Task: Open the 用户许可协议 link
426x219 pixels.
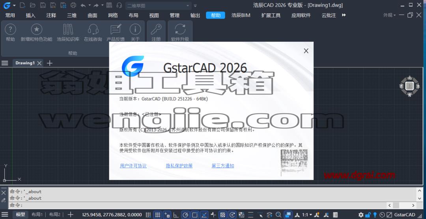Action: click(x=133, y=166)
